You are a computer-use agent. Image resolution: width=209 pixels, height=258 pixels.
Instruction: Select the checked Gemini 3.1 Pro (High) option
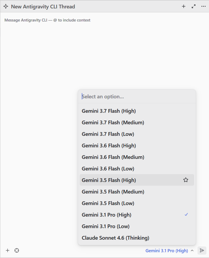137,215
